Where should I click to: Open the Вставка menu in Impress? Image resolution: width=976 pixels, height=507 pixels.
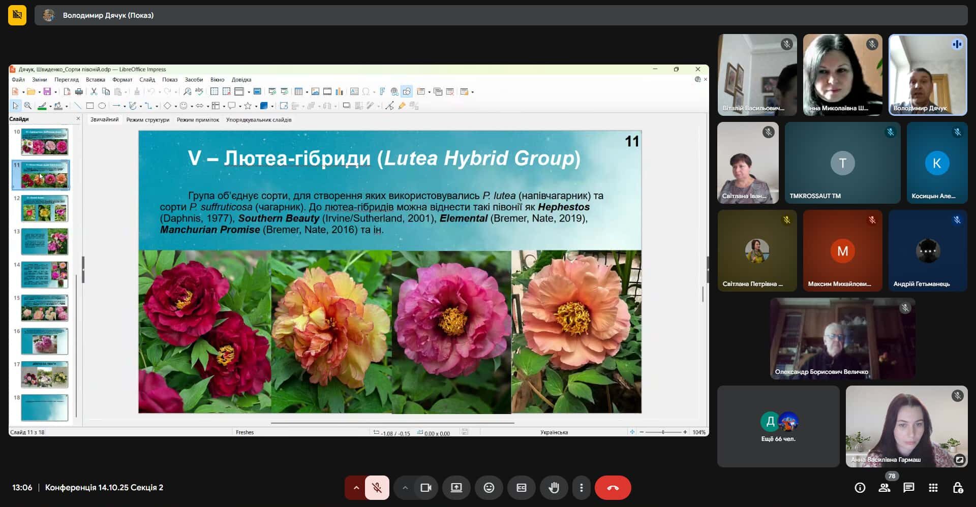[x=95, y=80]
